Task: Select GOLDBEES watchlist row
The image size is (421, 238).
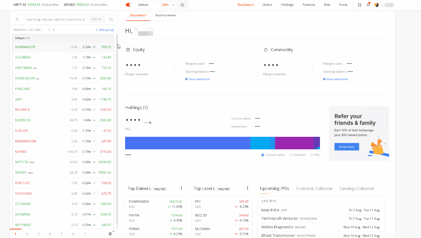Action: (x=63, y=57)
